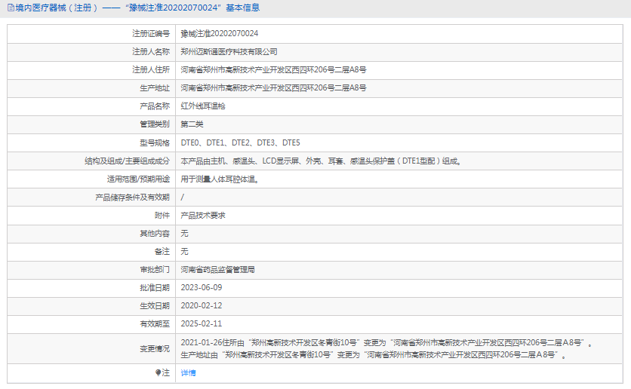This screenshot has width=631, height=389.
Task: Click effective date 2020-02-12
Action: pyautogui.click(x=202, y=306)
